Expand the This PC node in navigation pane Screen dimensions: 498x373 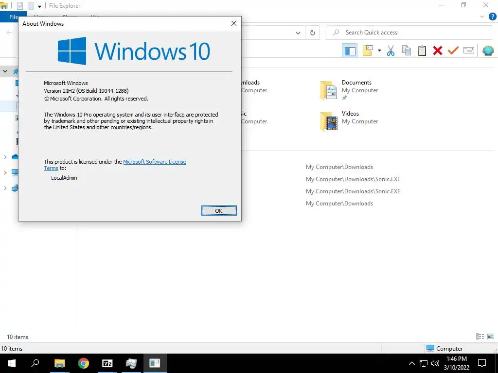(5, 172)
